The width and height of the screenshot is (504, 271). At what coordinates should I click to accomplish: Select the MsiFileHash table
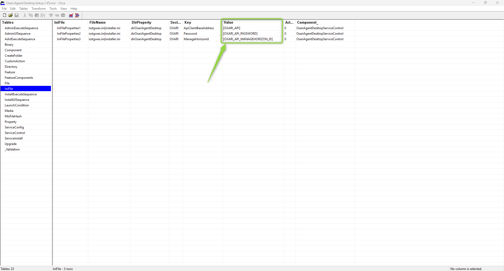coord(26,116)
